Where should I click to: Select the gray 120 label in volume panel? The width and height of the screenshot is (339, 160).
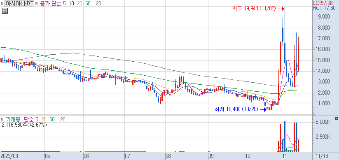coord(62,119)
